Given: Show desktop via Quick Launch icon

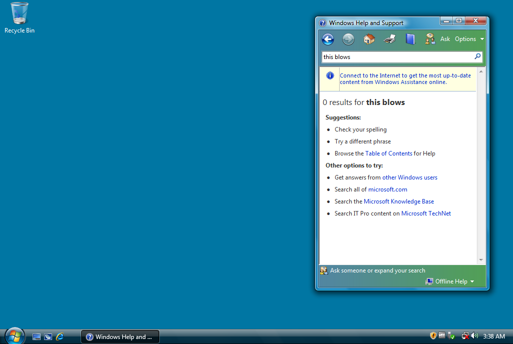Looking at the screenshot, I should tap(36, 336).
